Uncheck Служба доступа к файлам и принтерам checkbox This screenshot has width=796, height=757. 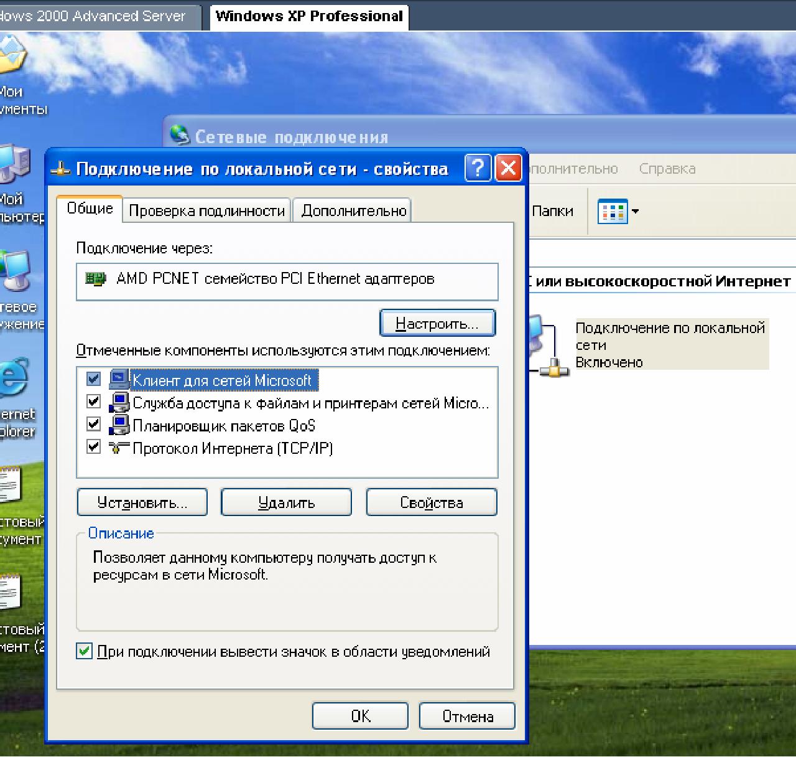click(93, 402)
